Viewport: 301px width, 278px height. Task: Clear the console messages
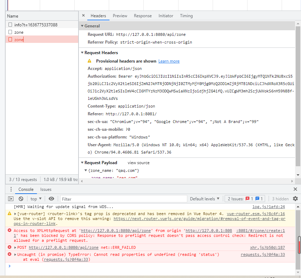(21, 199)
